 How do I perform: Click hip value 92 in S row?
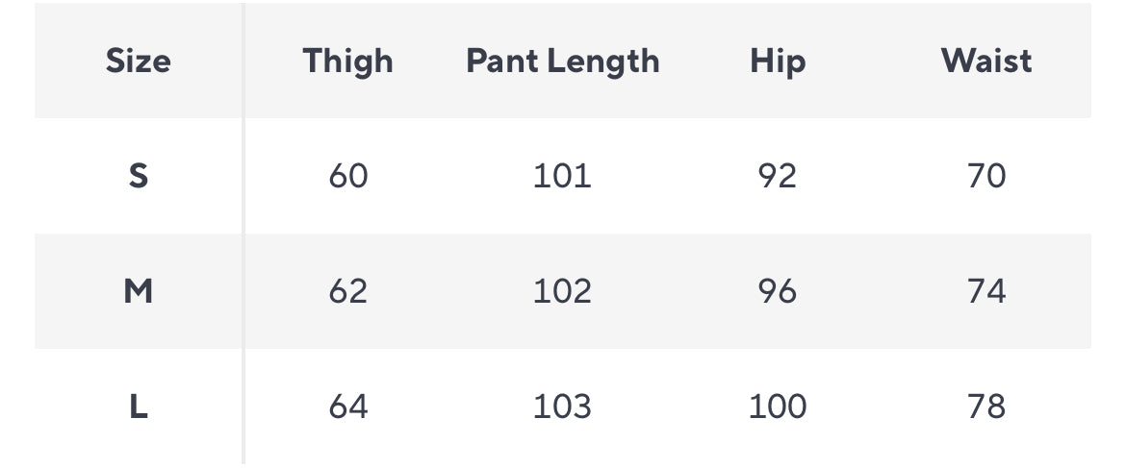[777, 176]
